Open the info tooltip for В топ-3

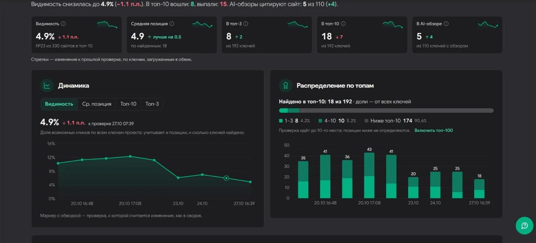pyautogui.click(x=246, y=24)
